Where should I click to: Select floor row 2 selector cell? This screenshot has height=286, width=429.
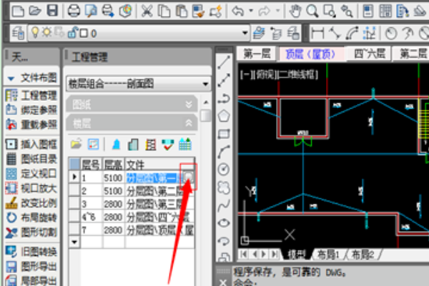point(74,190)
